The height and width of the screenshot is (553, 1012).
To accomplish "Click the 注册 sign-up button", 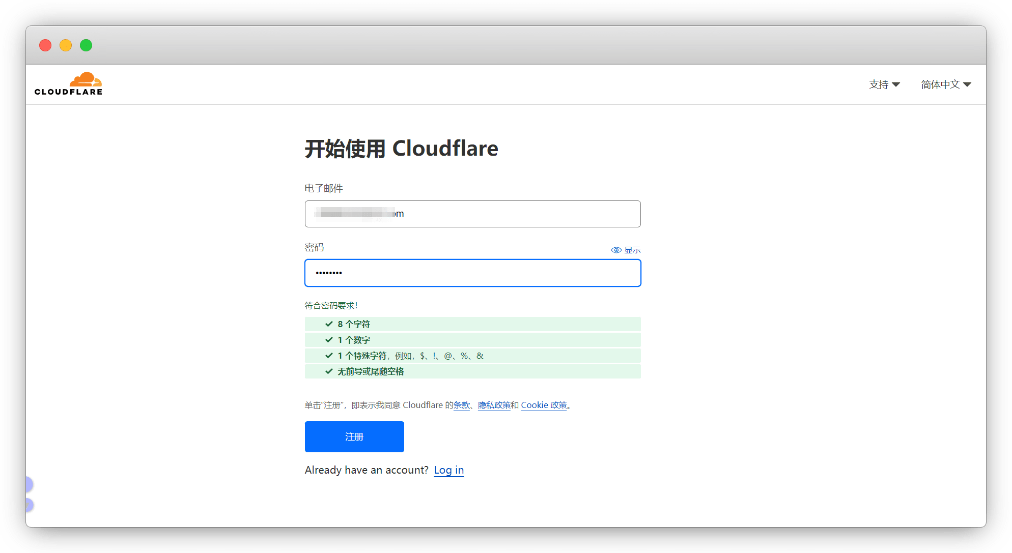I will 354,436.
